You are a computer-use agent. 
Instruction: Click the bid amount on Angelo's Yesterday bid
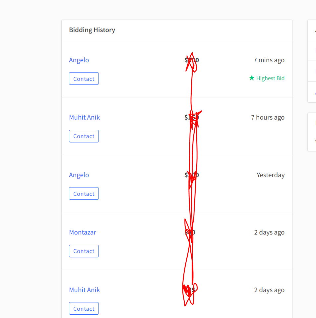(x=192, y=175)
